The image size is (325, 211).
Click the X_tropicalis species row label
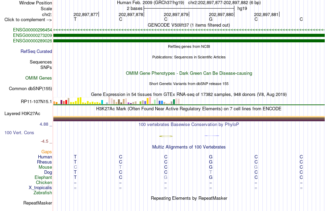pyautogui.click(x=40, y=188)
